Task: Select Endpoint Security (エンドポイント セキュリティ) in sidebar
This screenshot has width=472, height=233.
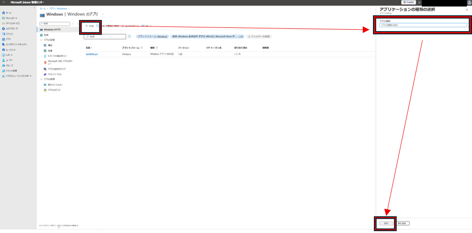Action: 16,44
